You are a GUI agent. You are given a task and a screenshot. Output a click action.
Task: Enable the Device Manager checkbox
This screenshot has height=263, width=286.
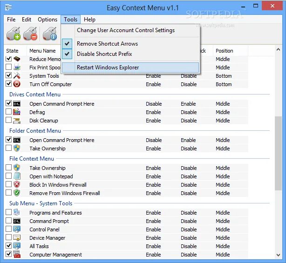(x=8, y=237)
